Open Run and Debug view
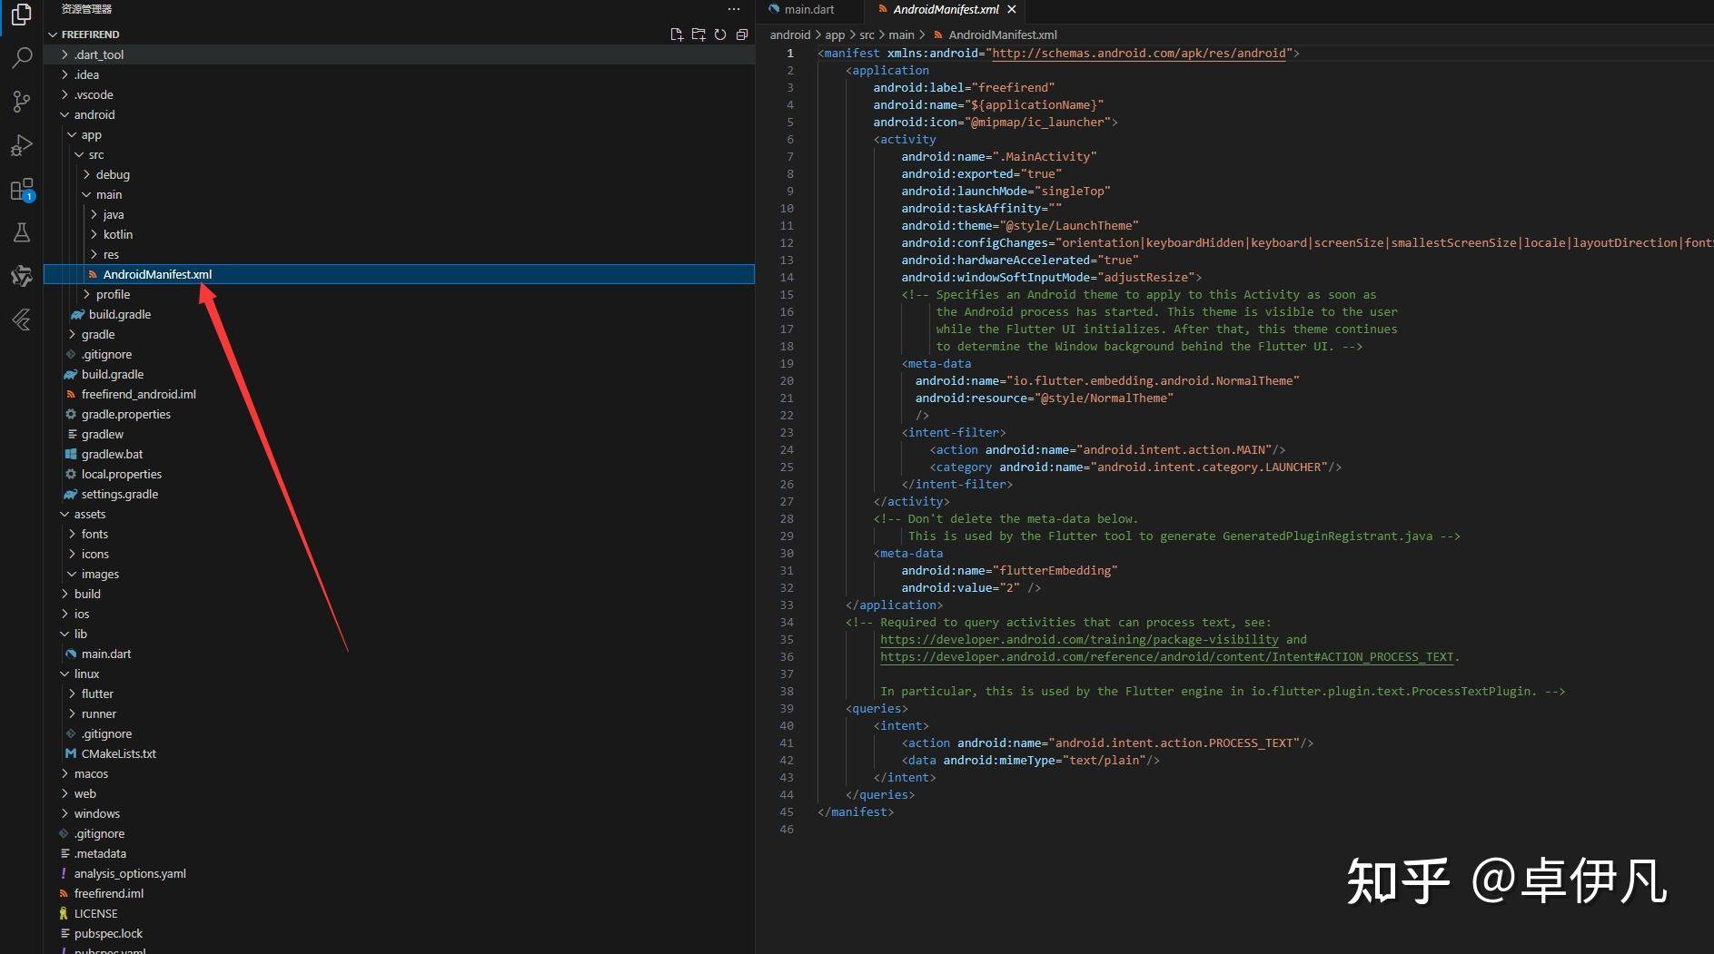 click(21, 145)
